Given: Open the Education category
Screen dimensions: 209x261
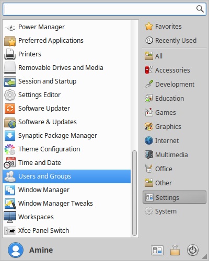Looking at the screenshot, I should pyautogui.click(x=174, y=98).
